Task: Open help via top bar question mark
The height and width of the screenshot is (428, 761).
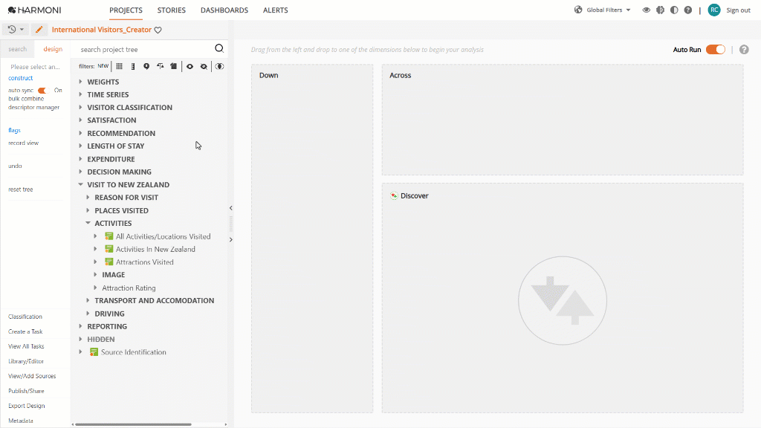Action: pos(687,10)
